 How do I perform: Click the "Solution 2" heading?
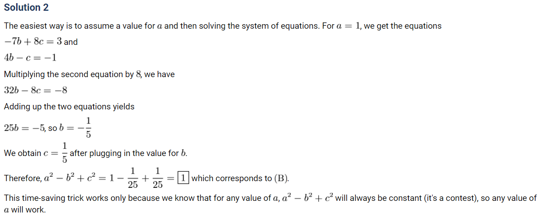(27, 8)
